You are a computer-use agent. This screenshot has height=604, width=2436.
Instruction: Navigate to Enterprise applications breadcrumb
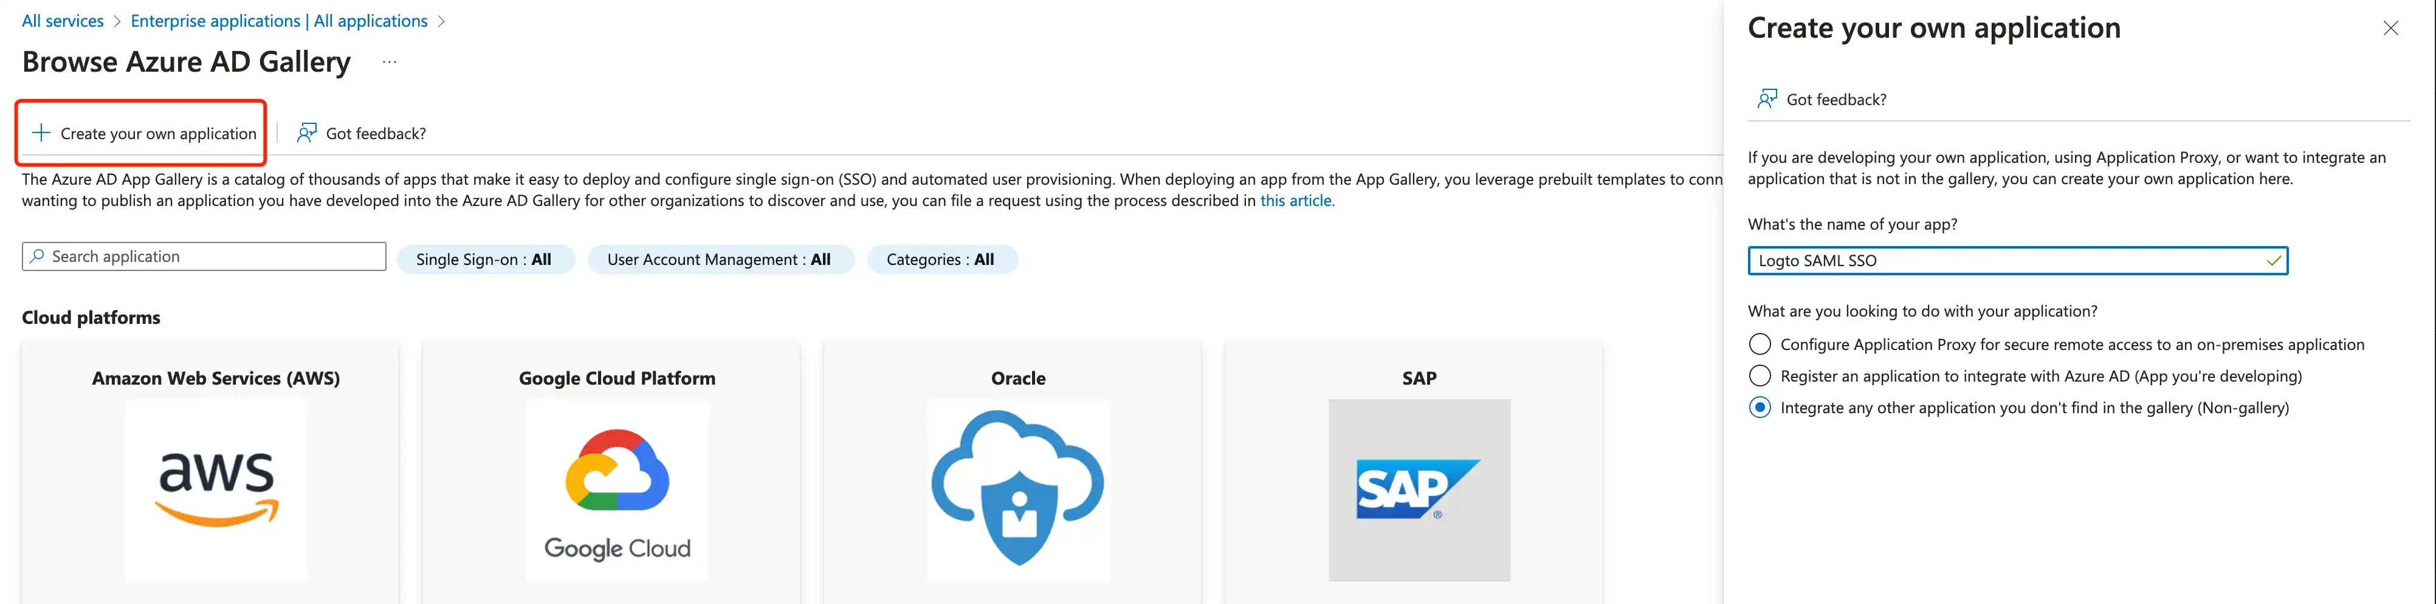[279, 21]
